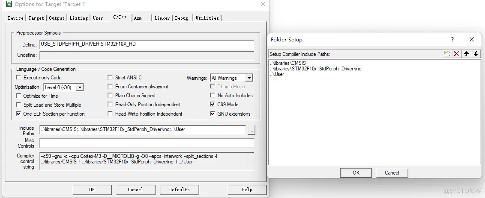The image size is (485, 198).
Task: Toggle Split Load and Store Multiple
Action: point(18,105)
